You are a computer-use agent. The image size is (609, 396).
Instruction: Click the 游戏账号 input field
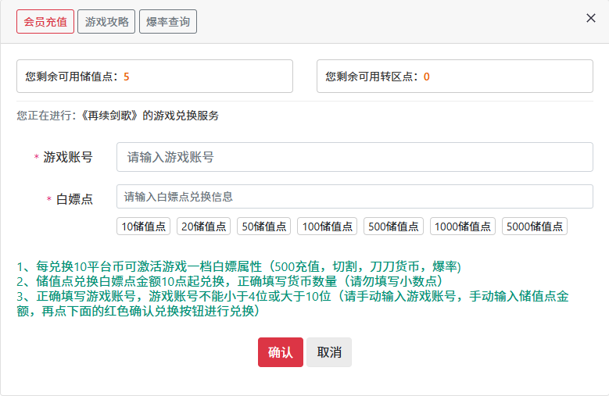pyautogui.click(x=354, y=157)
